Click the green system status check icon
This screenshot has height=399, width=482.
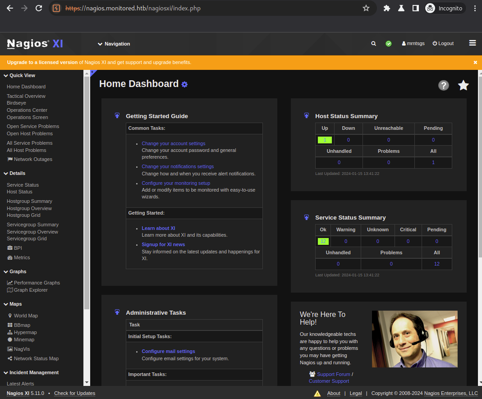click(x=388, y=44)
